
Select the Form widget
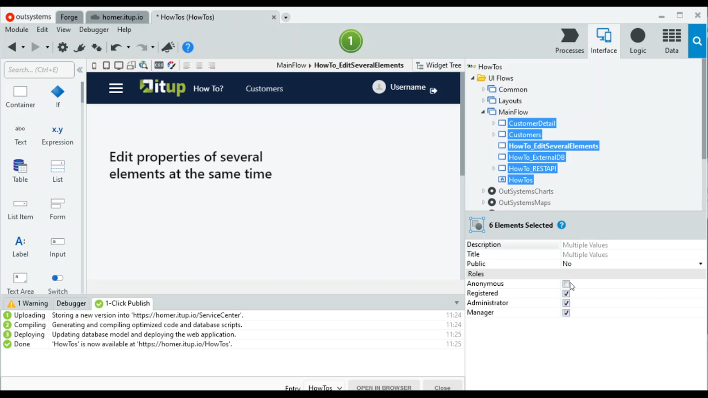pos(58,209)
